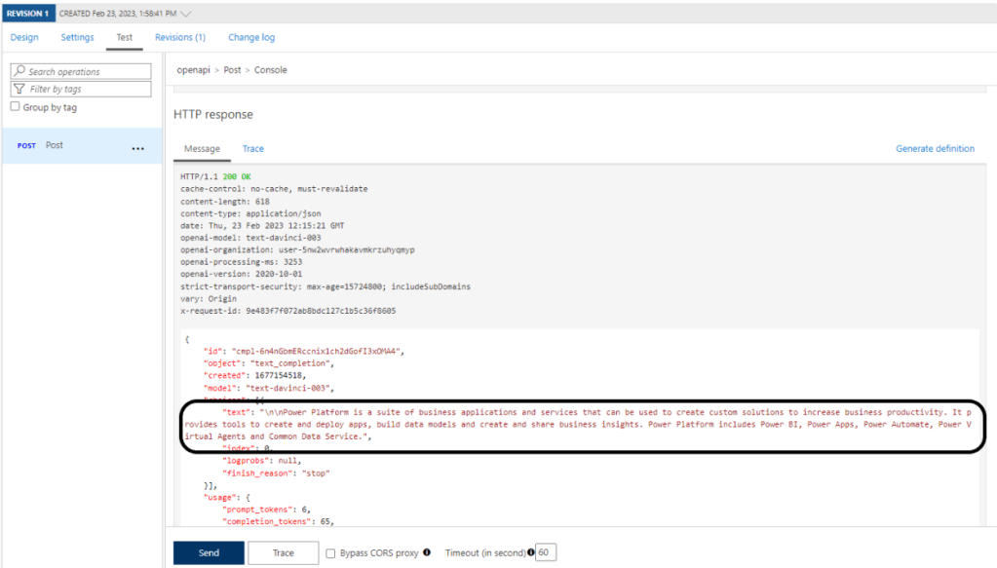Click the funnel icon in Filter by tags

[x=19, y=89]
